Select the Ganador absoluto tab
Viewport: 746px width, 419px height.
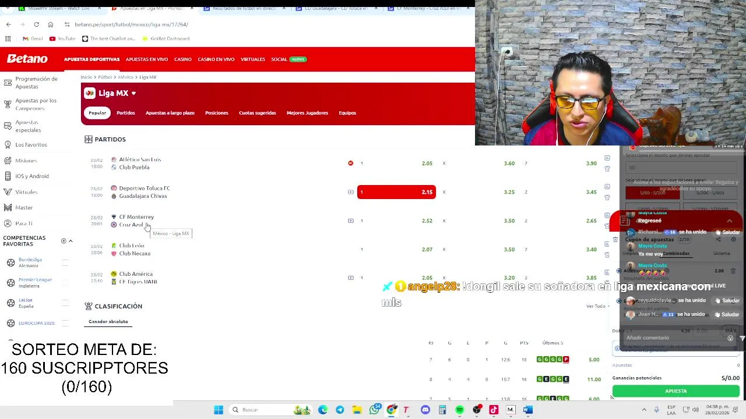pos(108,321)
